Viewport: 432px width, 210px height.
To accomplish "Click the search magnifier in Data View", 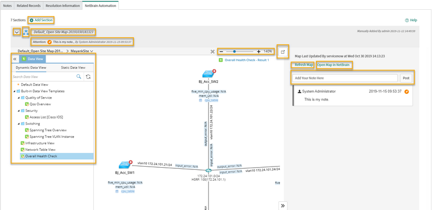I will 79,77.
